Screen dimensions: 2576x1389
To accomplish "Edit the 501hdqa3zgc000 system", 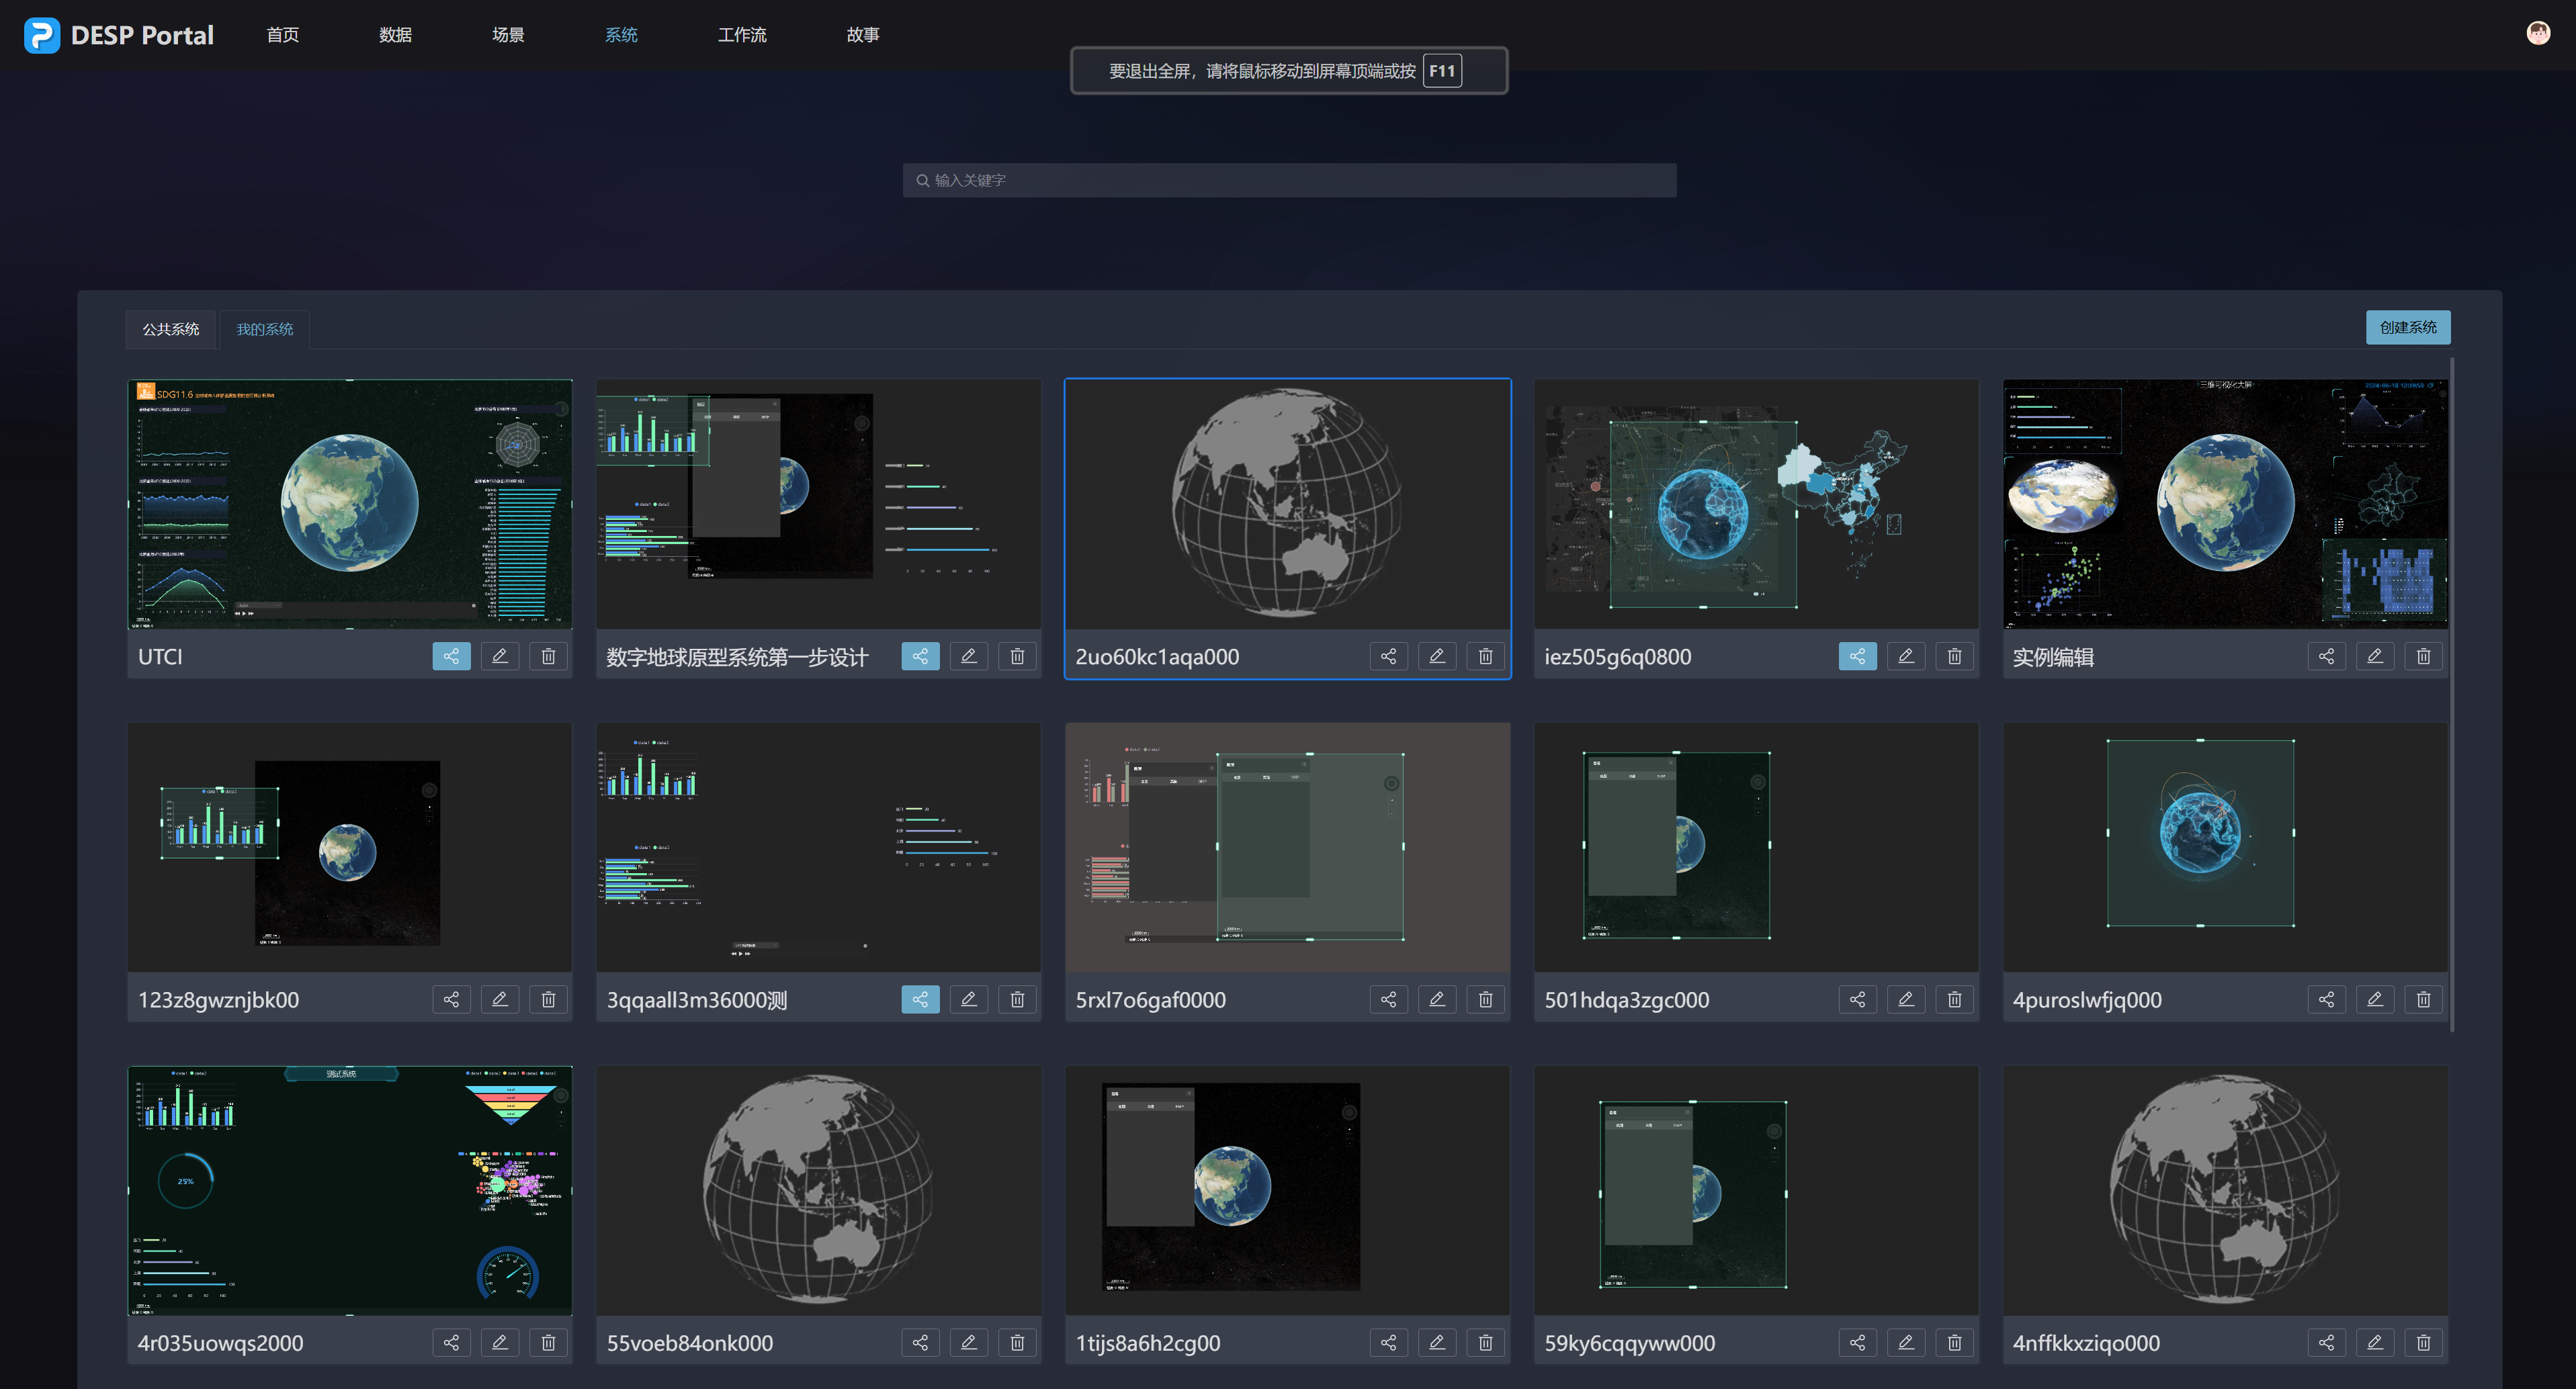I will click(x=1906, y=999).
